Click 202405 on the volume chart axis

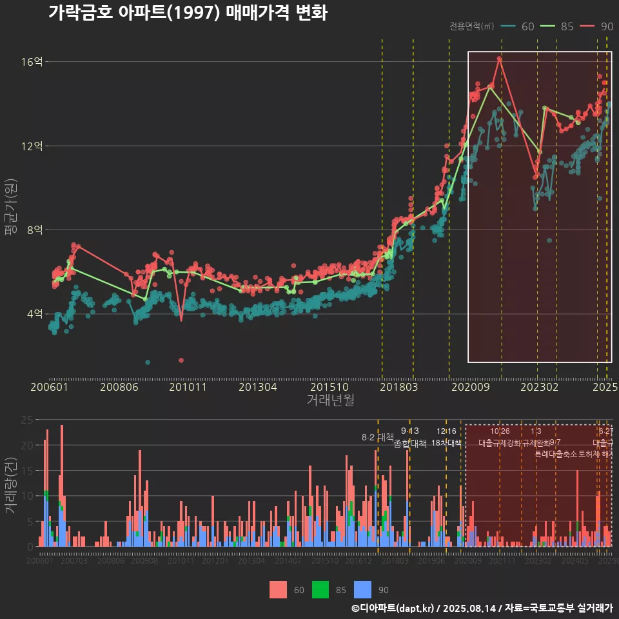[575, 560]
